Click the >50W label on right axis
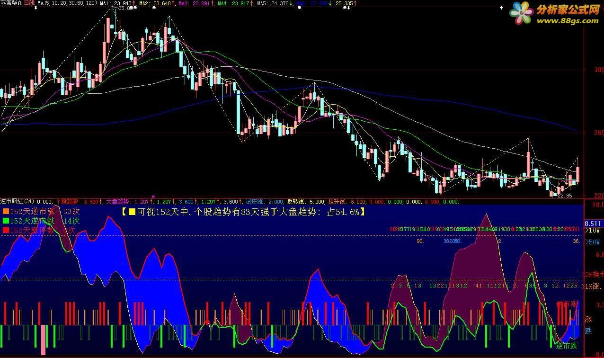 [x=593, y=242]
